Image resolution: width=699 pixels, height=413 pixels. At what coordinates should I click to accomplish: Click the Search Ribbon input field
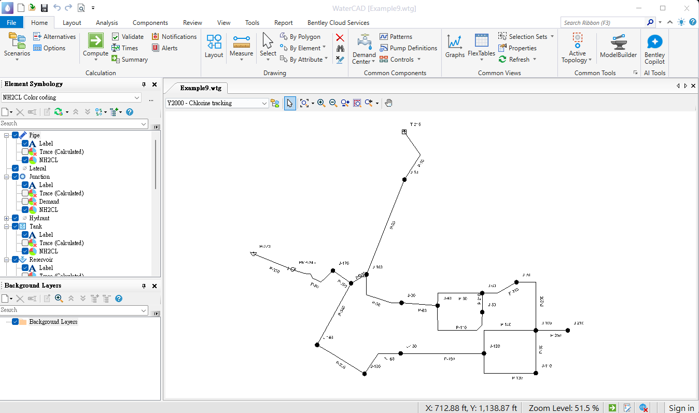pos(604,23)
